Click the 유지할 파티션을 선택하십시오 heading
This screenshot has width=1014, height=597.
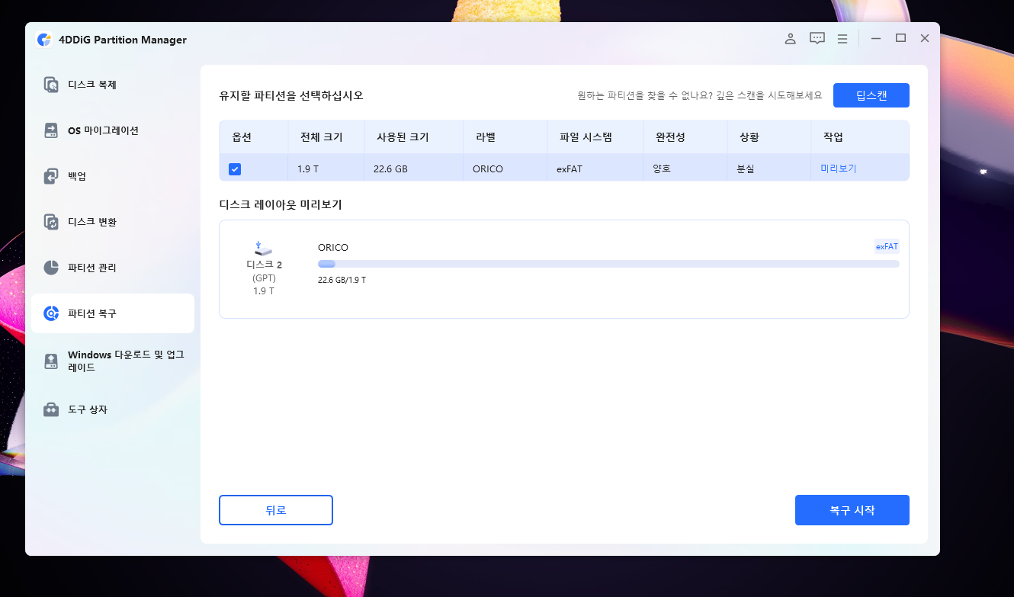[x=291, y=95]
